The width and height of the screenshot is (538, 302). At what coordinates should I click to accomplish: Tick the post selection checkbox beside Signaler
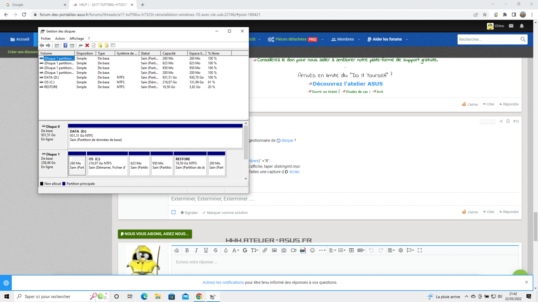coord(174,212)
